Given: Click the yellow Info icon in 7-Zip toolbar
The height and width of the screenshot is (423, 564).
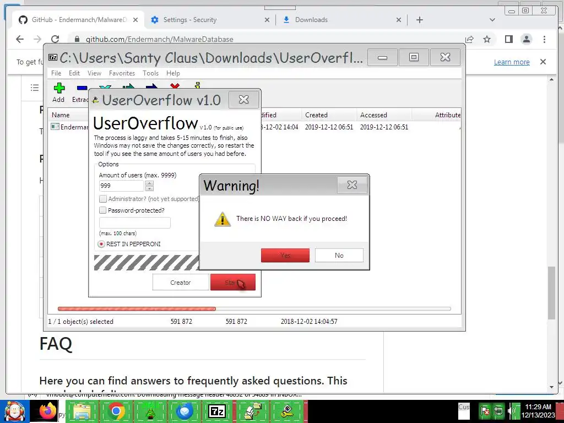Looking at the screenshot, I should pyautogui.click(x=197, y=85).
